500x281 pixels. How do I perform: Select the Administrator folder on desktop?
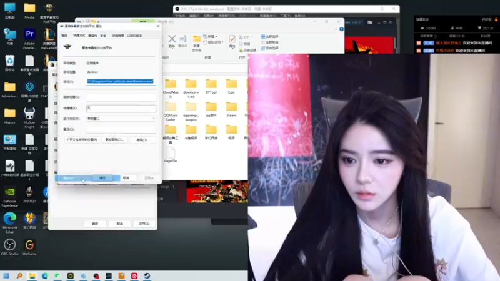pos(9,90)
